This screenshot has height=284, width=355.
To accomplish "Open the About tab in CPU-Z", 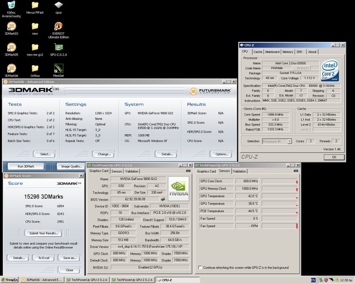I will click(312, 52).
